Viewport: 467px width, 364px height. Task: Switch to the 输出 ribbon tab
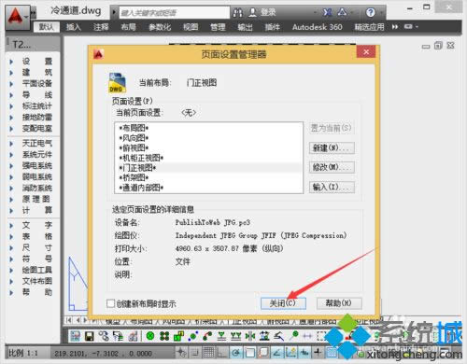coord(245,27)
